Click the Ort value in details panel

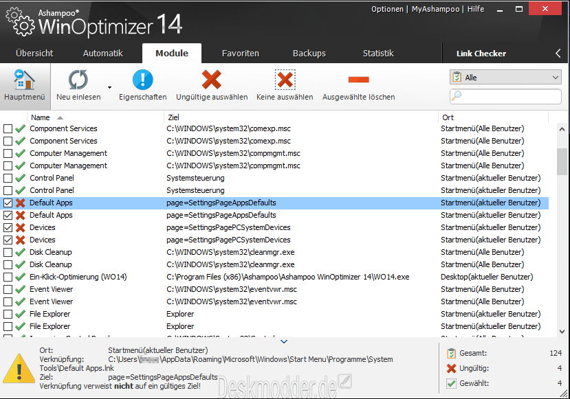coord(157,350)
